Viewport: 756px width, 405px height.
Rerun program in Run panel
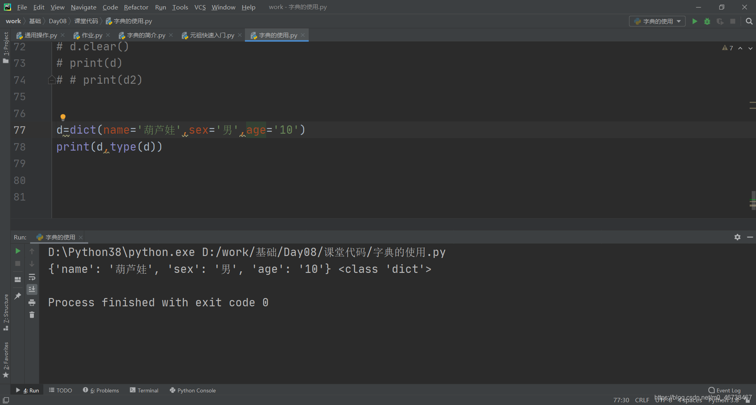tap(18, 251)
